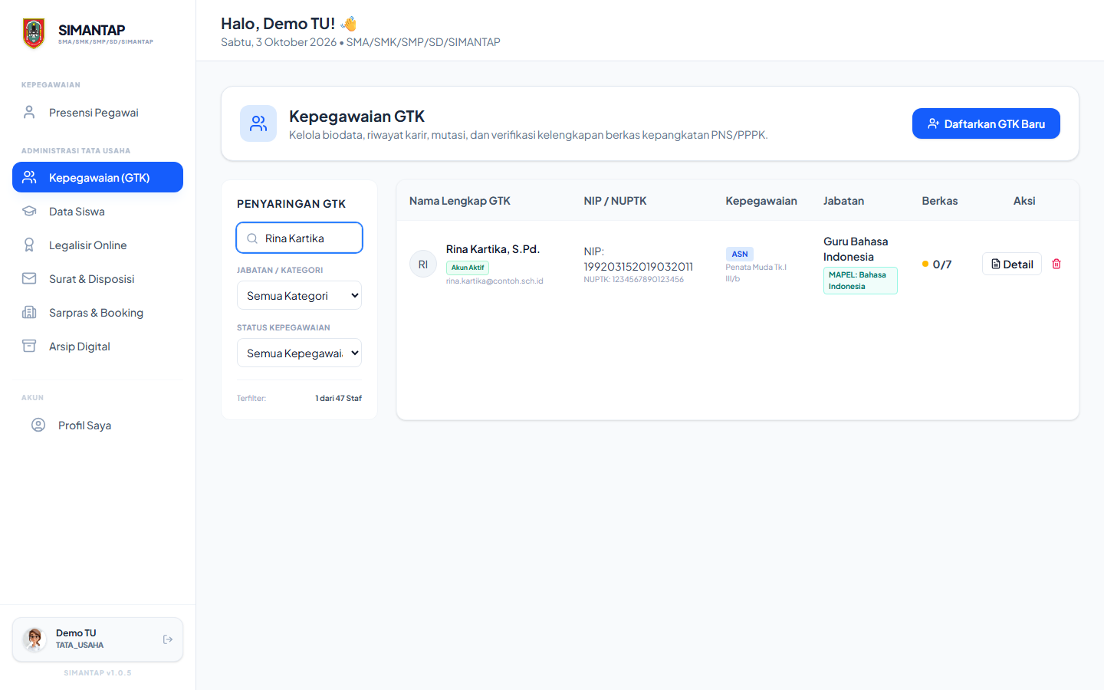Click the Demo TU avatar picture
Viewport: 1104px width, 690px height.
(34, 639)
